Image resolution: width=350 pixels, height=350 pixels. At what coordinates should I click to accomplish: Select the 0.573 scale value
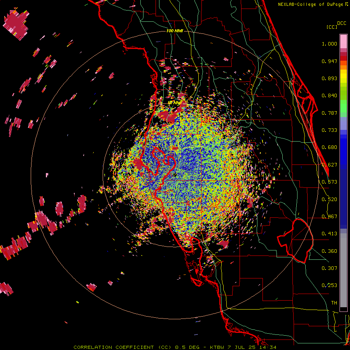pyautogui.click(x=329, y=182)
